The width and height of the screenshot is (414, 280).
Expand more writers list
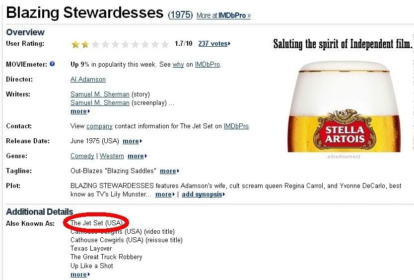(x=79, y=111)
